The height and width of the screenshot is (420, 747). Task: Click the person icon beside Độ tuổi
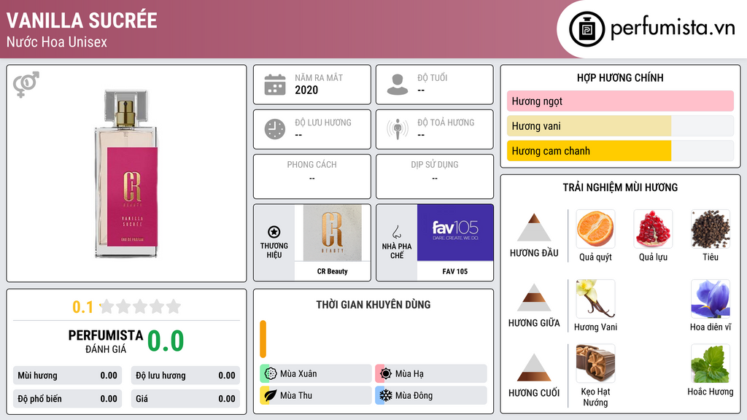tap(398, 85)
